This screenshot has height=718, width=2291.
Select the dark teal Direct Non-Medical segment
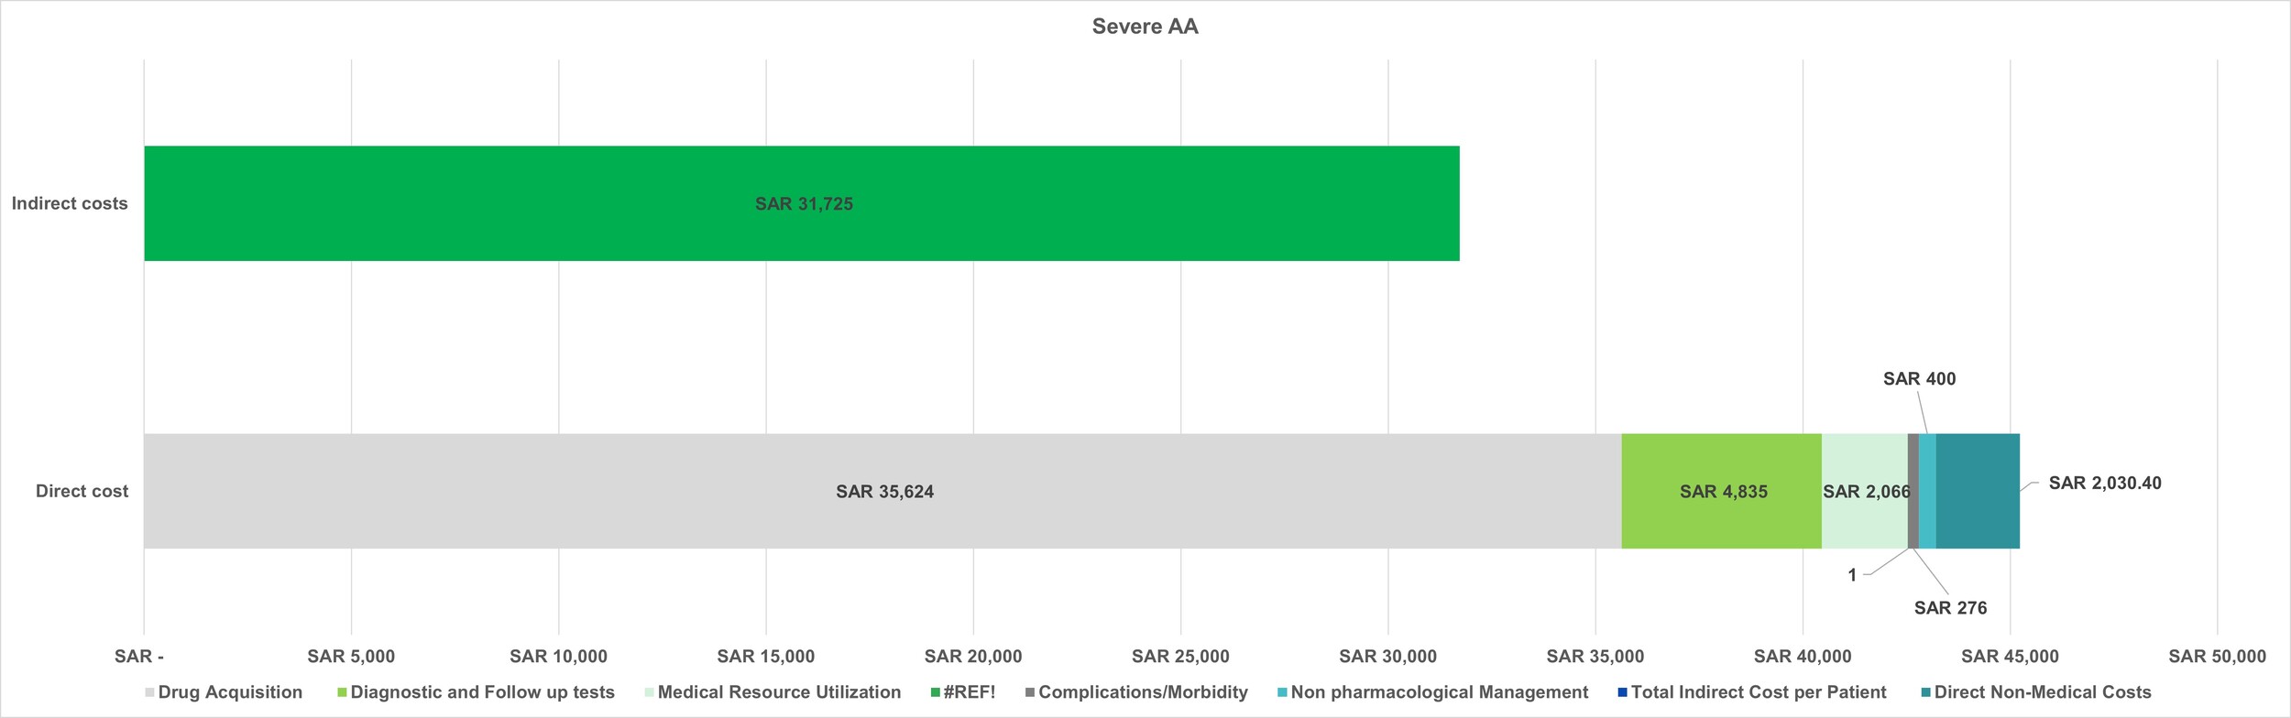click(1978, 492)
